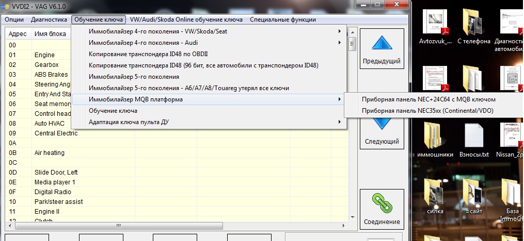Click horizontal scrollbar right arrow of list
Image resolution: width=524 pixels, height=241 pixels.
coord(344,226)
